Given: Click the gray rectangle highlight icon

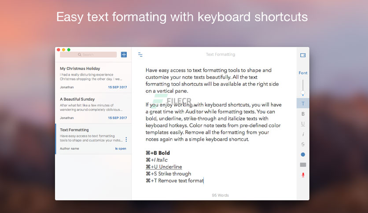Looking at the screenshot, I should coord(303,165).
